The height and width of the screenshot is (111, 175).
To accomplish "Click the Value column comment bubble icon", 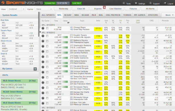I will tap(68, 22).
